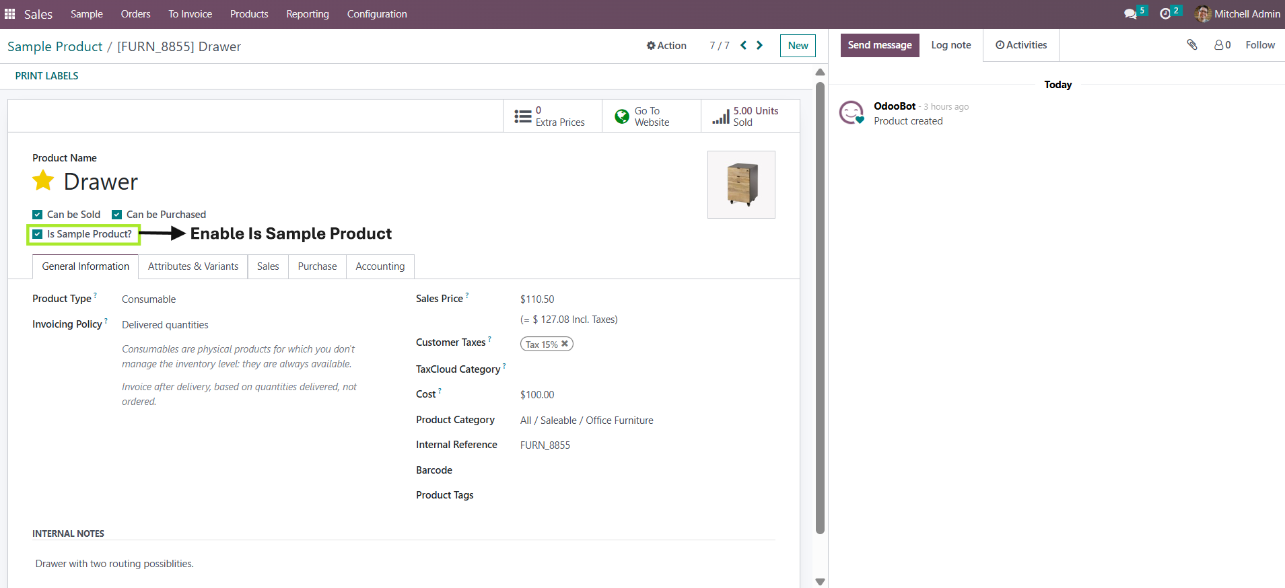Toggle the Can be Sold checkbox
Viewport: 1285px width, 588px height.
(38, 215)
